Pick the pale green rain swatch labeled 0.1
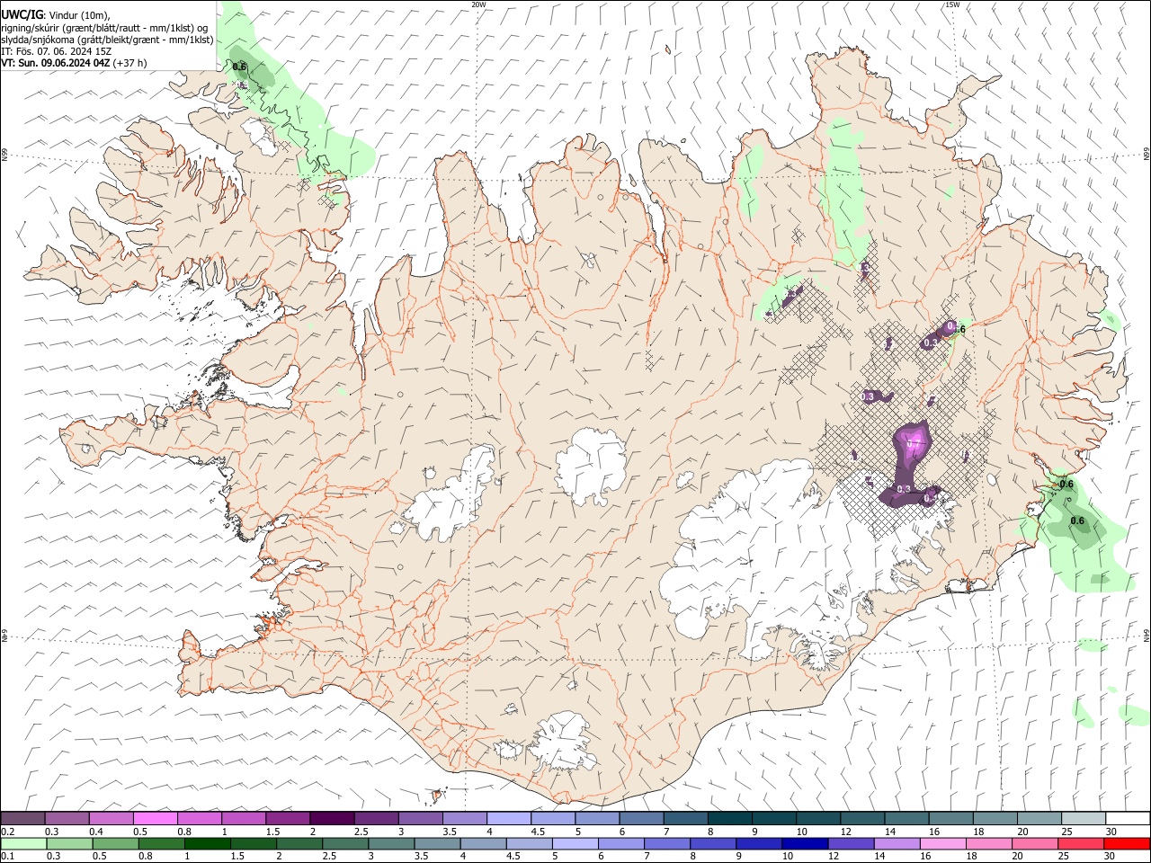This screenshot has width=1151, height=863. click(23, 843)
